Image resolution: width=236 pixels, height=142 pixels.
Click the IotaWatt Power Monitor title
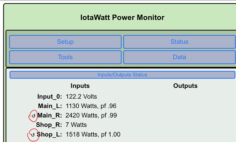[122, 17]
